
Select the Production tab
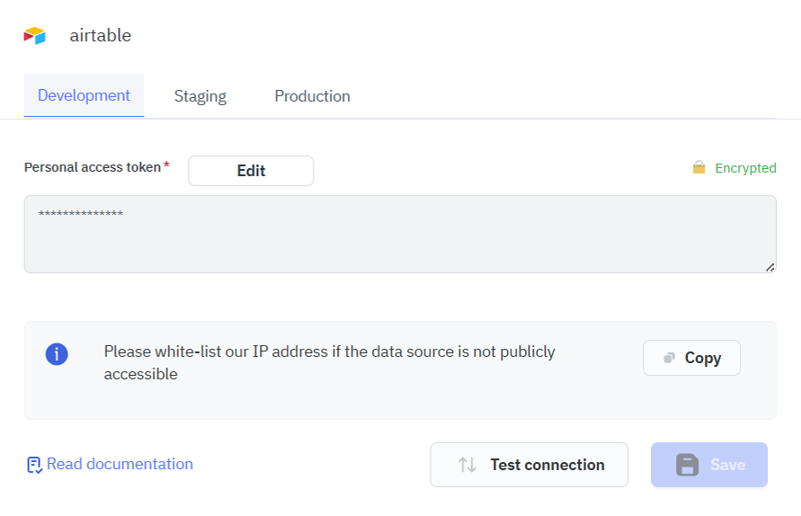pyautogui.click(x=312, y=96)
